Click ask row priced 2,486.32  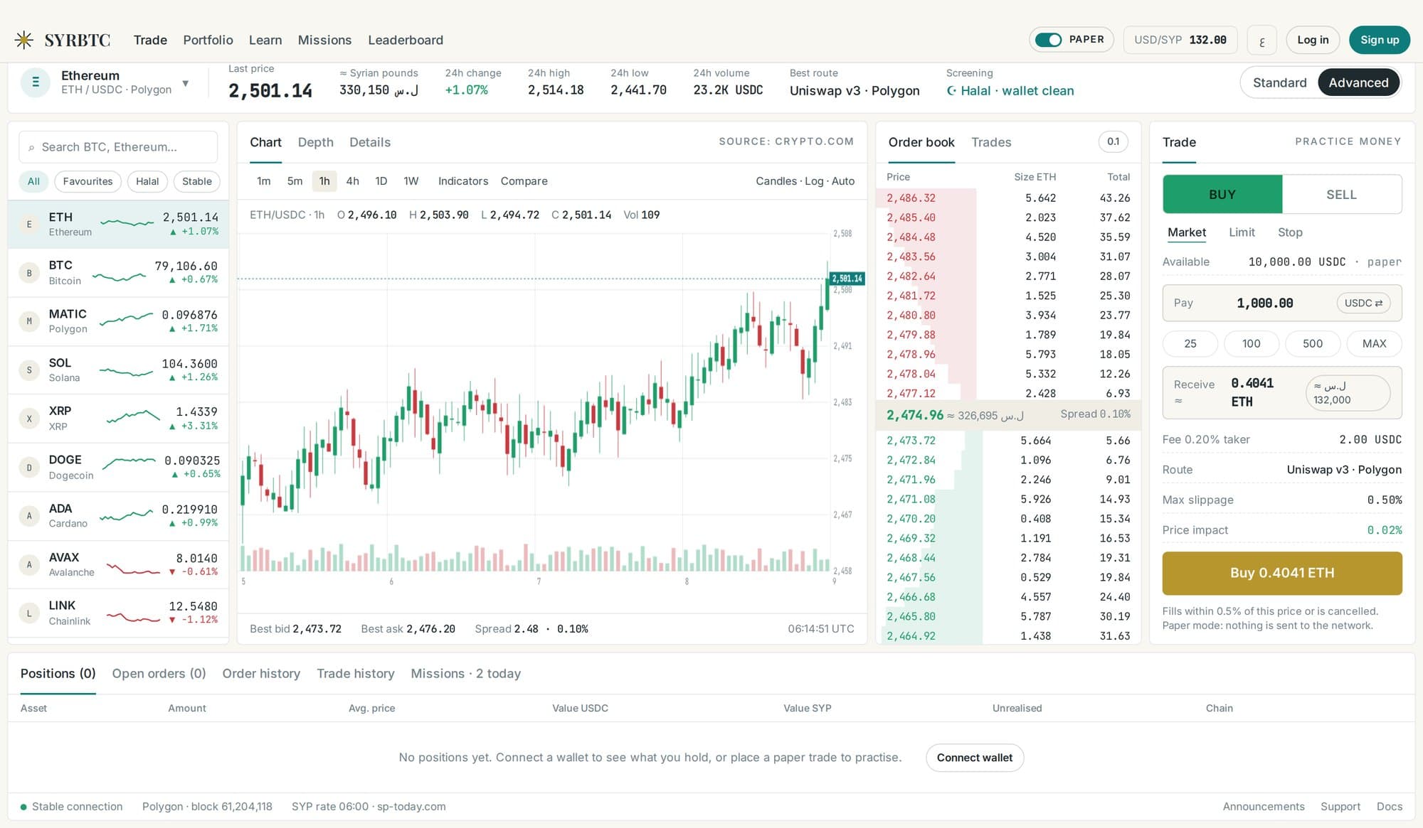[x=1007, y=198]
